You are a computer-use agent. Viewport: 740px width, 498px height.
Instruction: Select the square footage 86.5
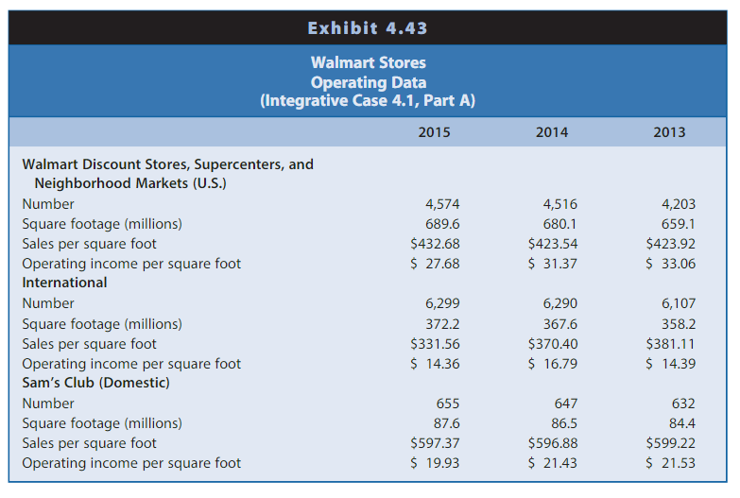point(564,423)
